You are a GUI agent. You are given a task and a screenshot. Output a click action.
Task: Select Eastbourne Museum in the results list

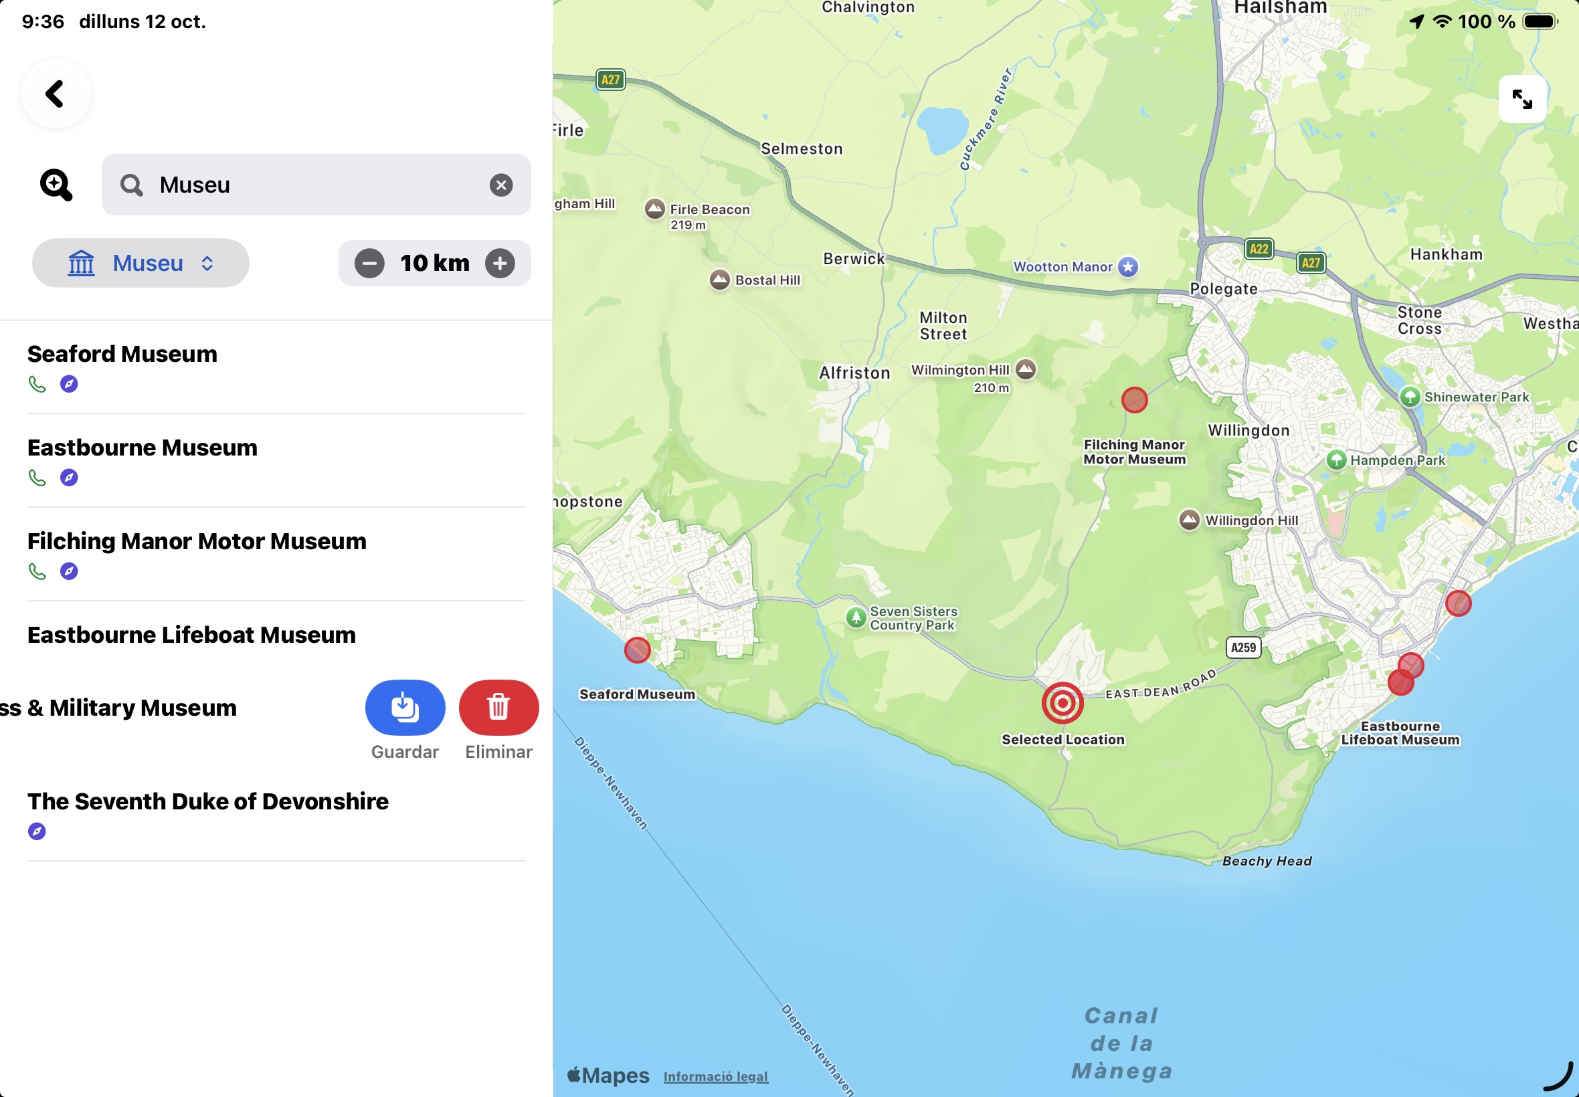276,460
